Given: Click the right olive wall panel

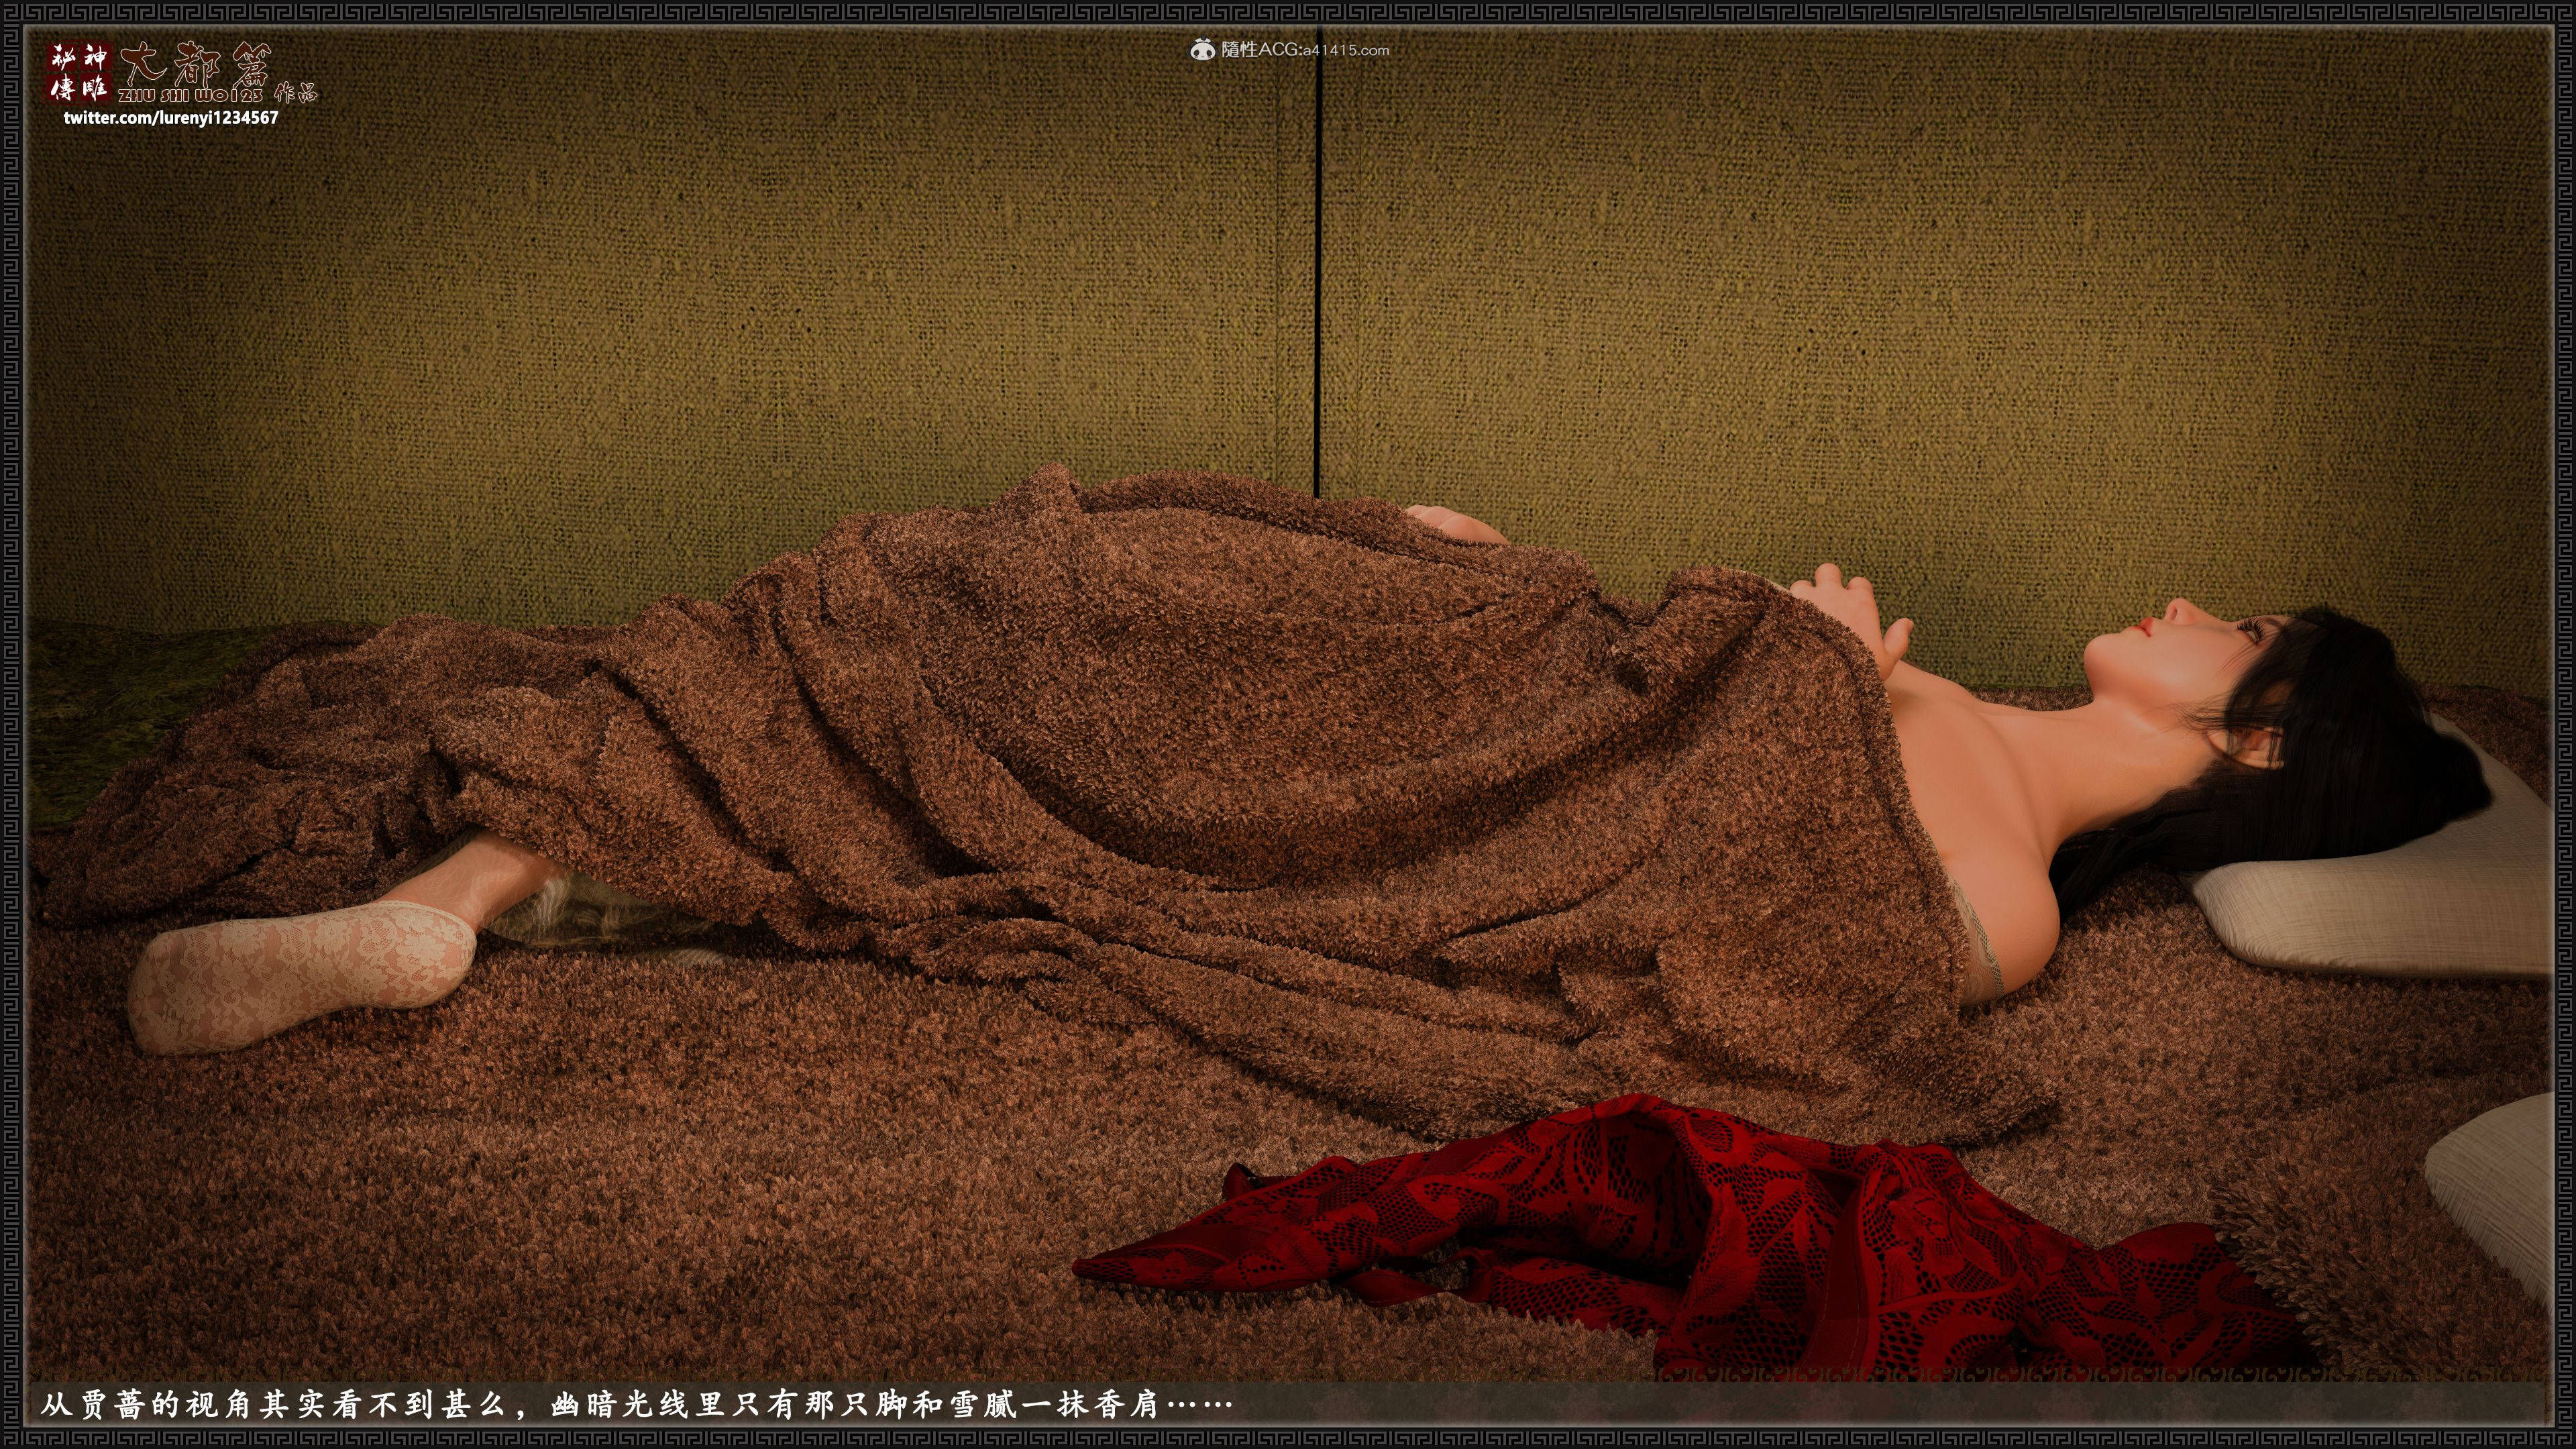Looking at the screenshot, I should tap(1950, 300).
